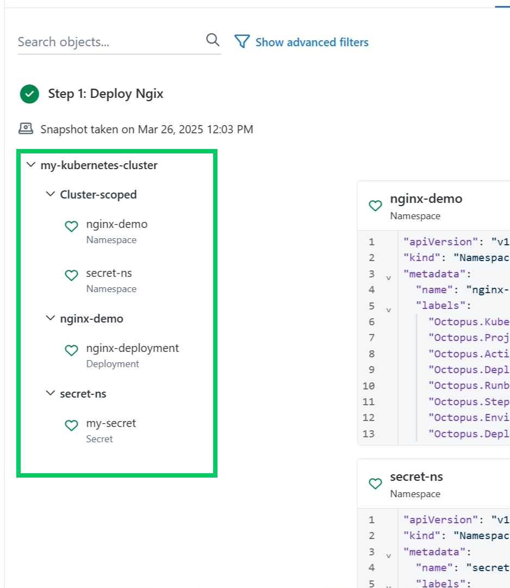Collapse the nginx-demo namespace group chevron

point(50,318)
